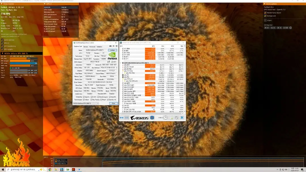Enable the VSync checkbox
Viewport: 306px width, 172px height.
click(265, 20)
